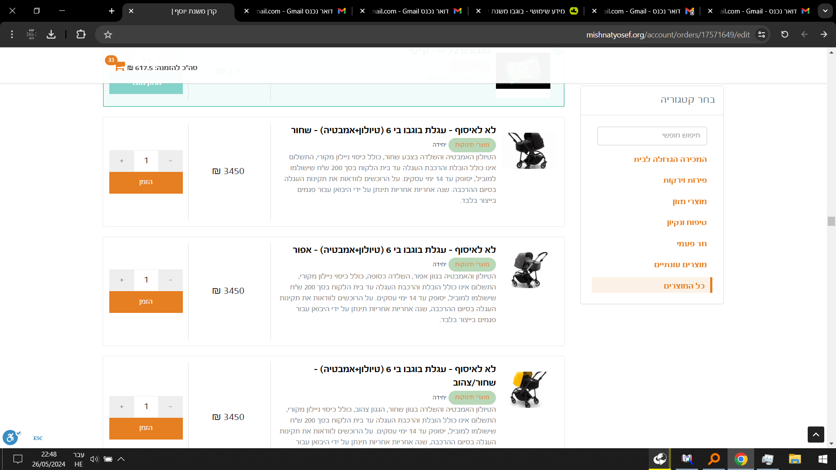Open Chrome extensions puzzle icon
836x470 pixels.
click(x=81, y=34)
